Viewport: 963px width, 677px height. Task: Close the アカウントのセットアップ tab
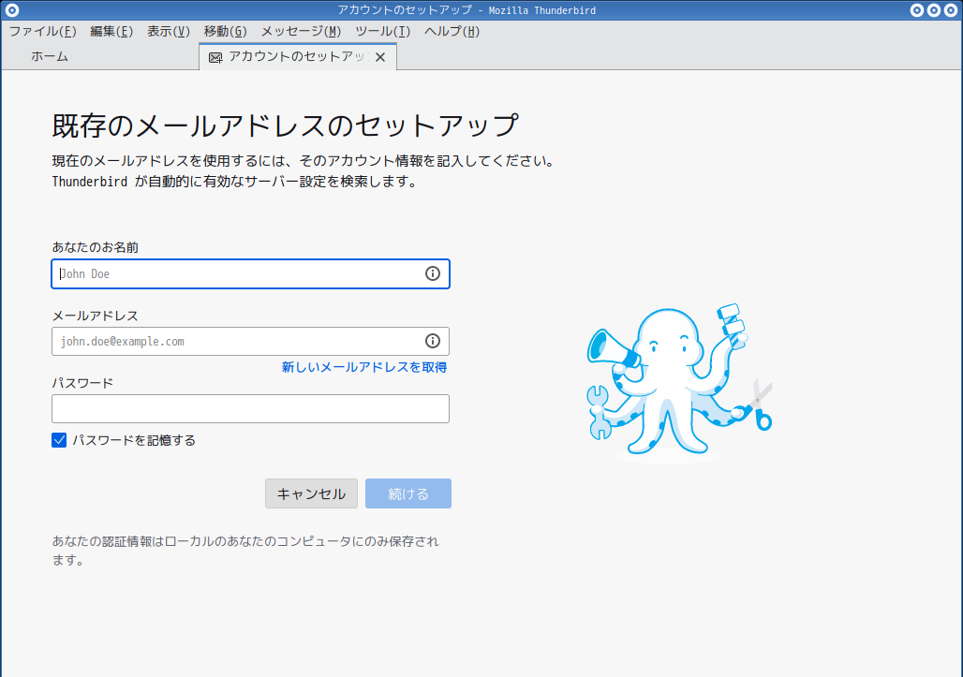(x=380, y=57)
